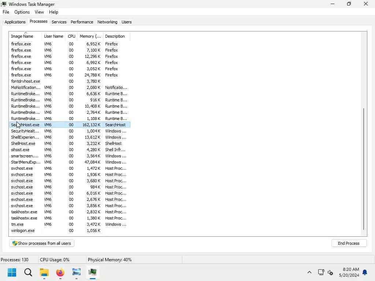The image size is (375, 281).
Task: Open the View menu
Action: [39, 12]
